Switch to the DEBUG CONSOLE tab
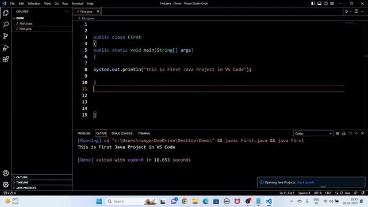This screenshot has width=368, height=207. coord(122,133)
